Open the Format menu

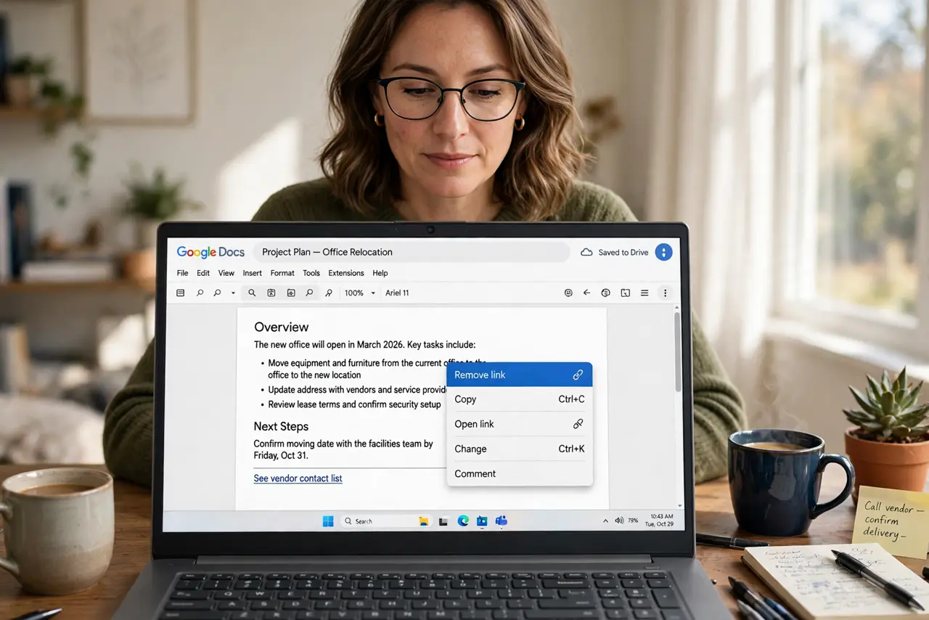[282, 273]
